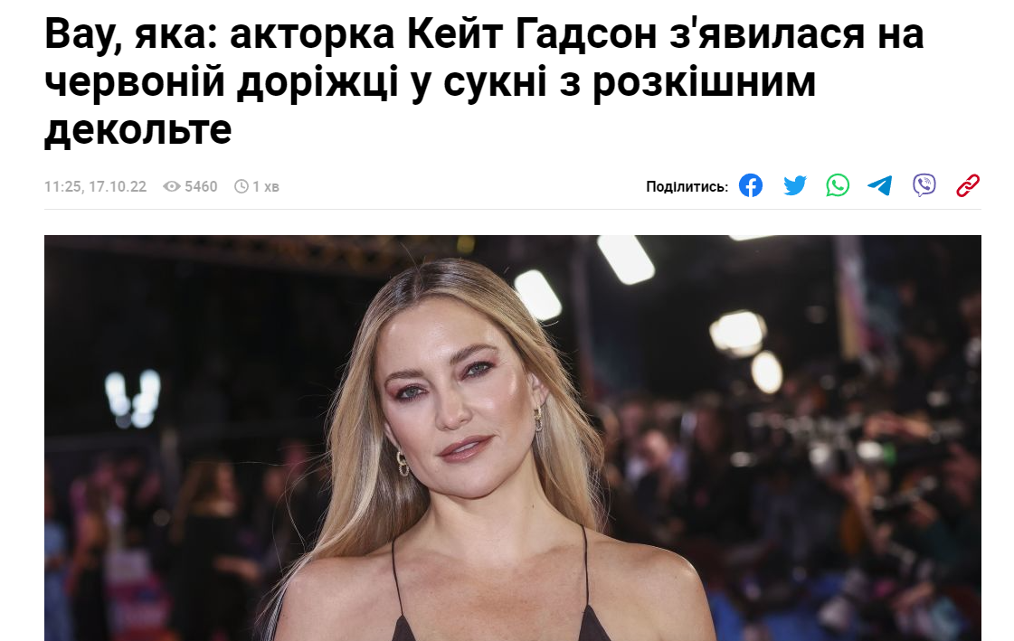Share the article to Telegram
1014x641 pixels.
[879, 185]
